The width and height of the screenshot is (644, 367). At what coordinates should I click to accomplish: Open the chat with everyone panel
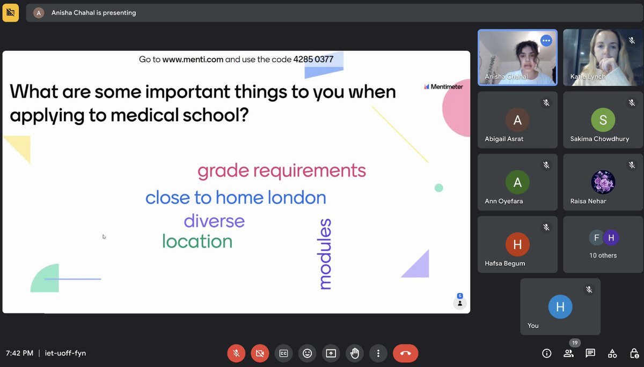click(x=590, y=353)
